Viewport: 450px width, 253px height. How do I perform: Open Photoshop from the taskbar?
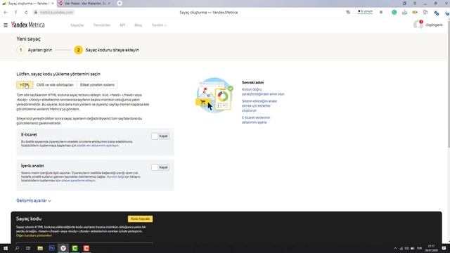(51, 248)
